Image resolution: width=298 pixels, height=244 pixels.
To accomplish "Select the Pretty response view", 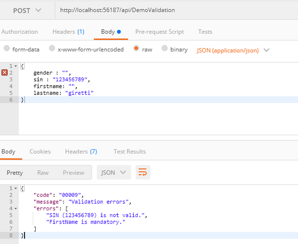I will [x=15, y=172].
